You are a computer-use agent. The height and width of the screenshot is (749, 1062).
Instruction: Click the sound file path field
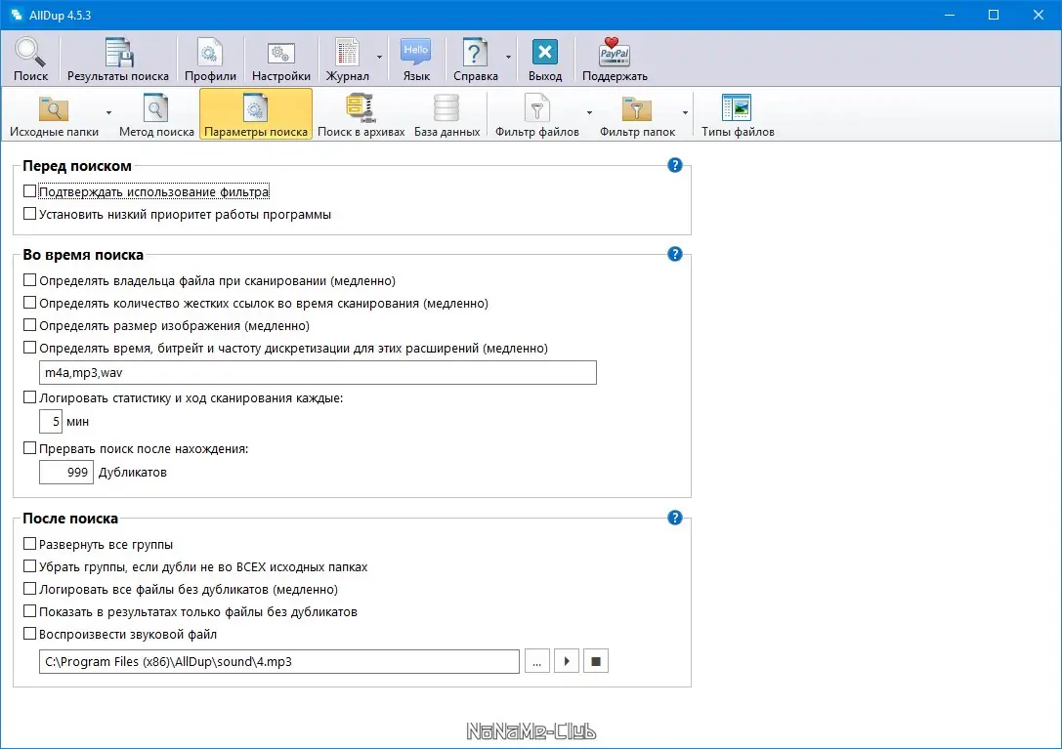point(279,662)
